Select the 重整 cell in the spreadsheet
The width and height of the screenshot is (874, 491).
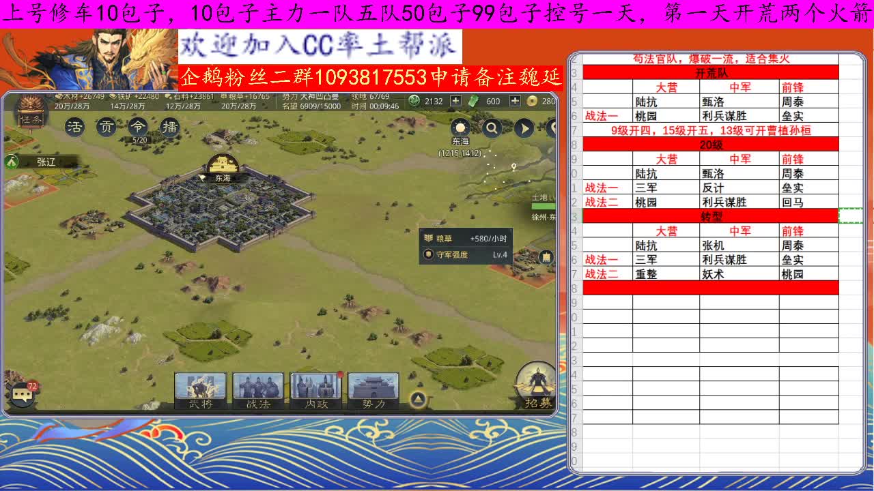click(666, 274)
